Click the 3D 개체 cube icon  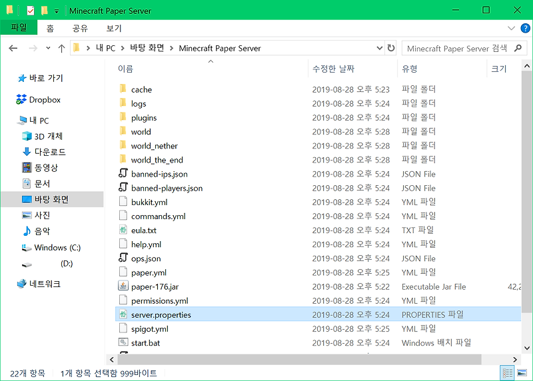tap(27, 137)
